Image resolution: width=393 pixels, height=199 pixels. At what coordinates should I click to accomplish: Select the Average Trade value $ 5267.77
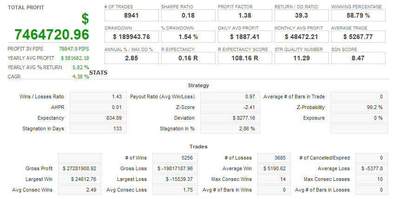click(x=358, y=37)
